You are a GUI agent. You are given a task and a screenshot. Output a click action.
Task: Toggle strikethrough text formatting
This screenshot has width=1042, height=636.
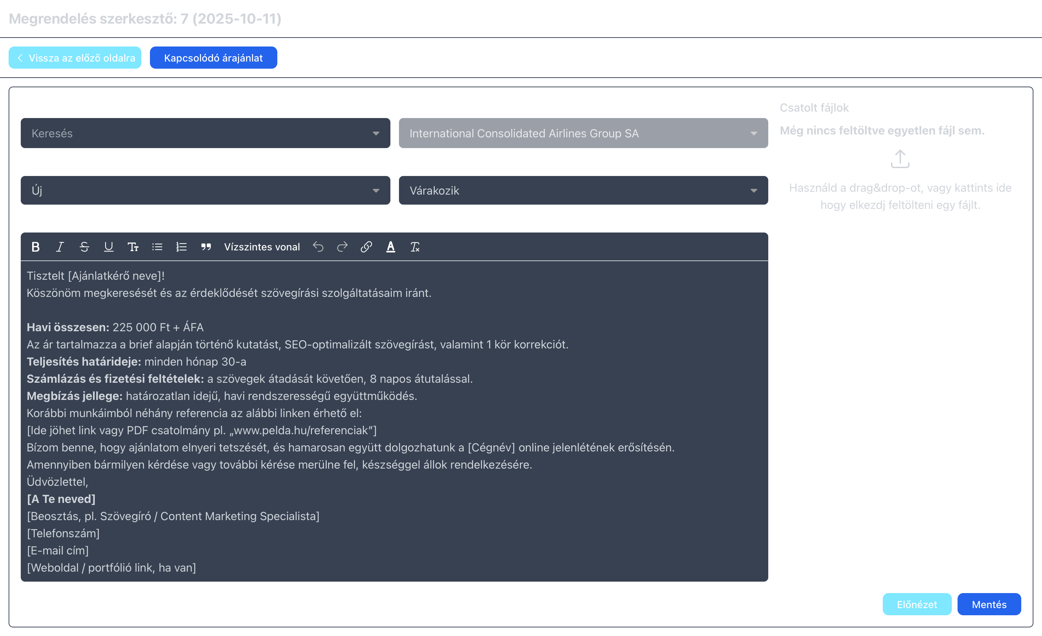coord(84,247)
